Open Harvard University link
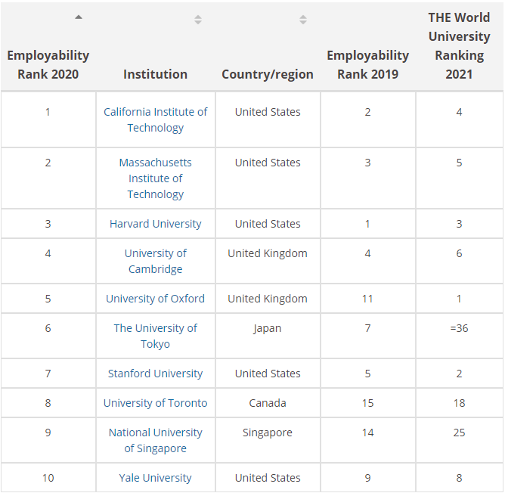Image resolution: width=505 pixels, height=493 pixels. [x=156, y=224]
